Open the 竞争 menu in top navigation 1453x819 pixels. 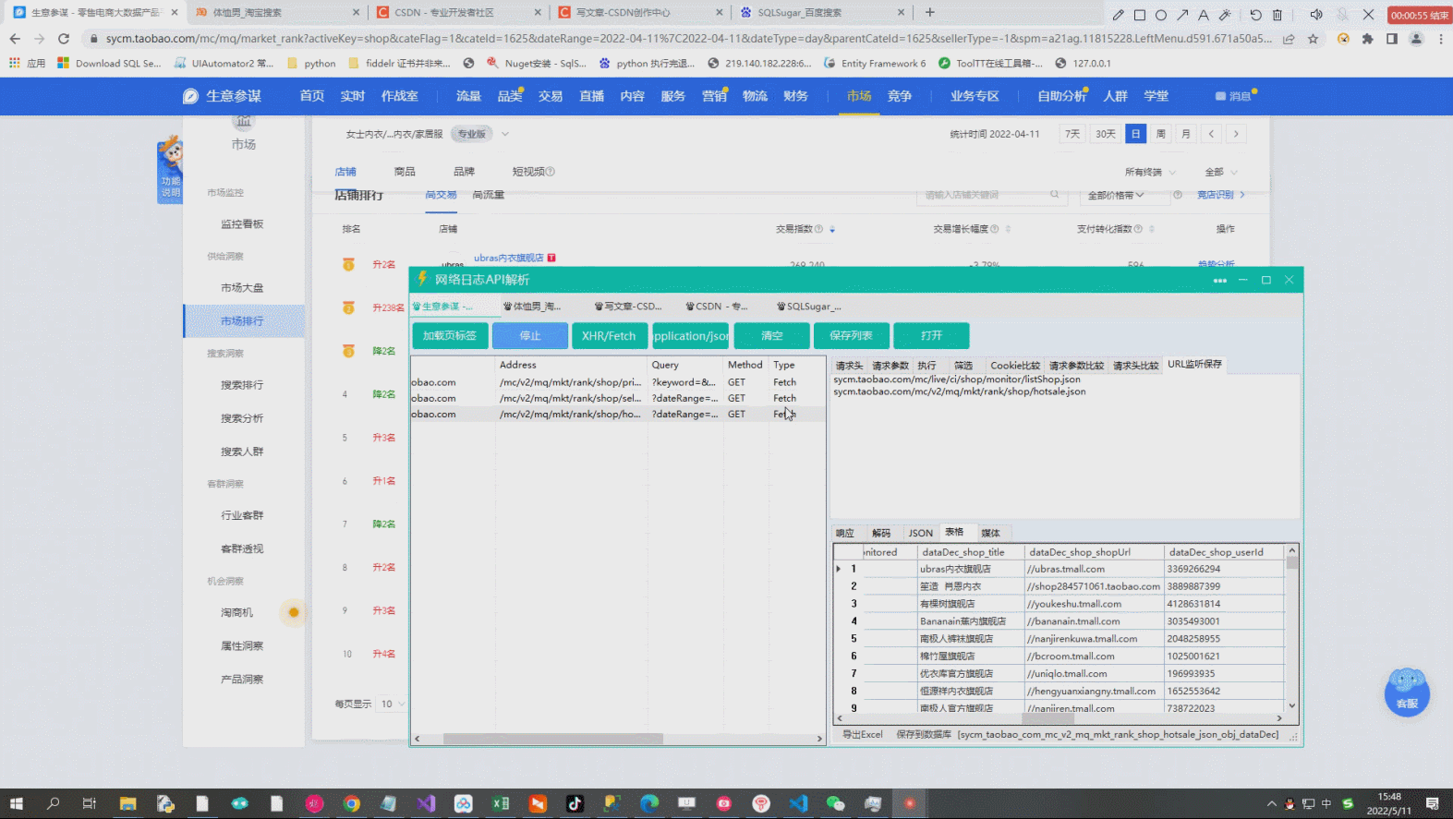tap(900, 96)
